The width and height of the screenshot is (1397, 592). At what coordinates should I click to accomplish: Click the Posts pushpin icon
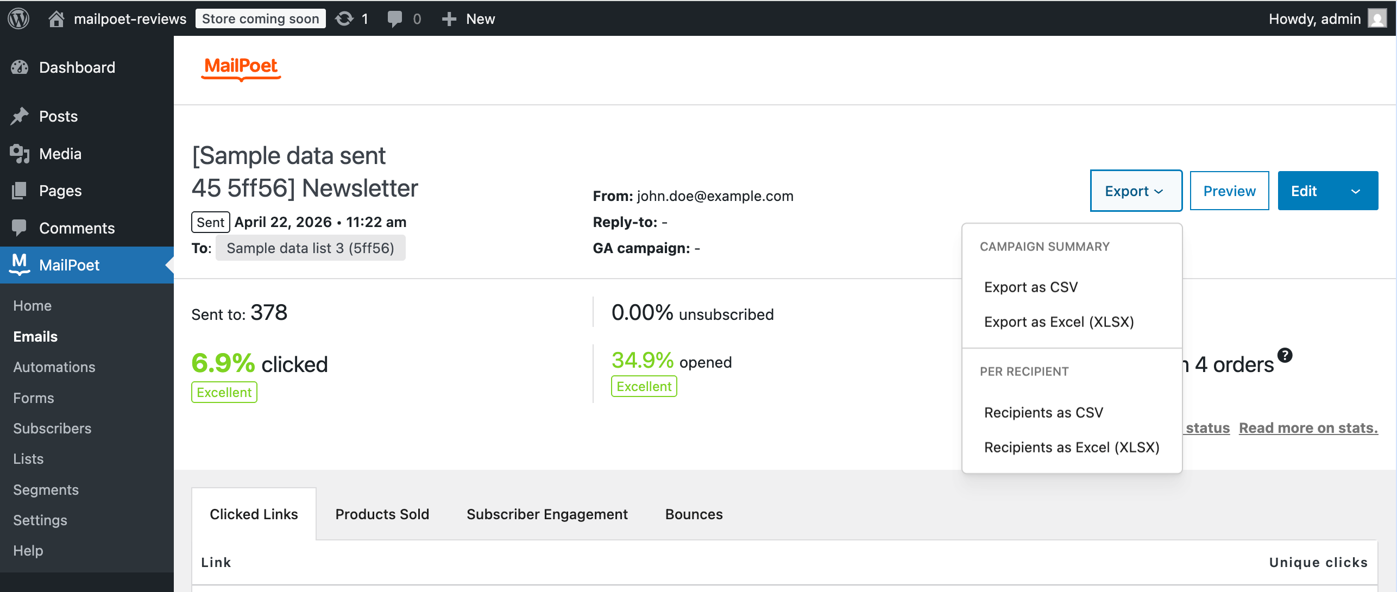coord(20,116)
